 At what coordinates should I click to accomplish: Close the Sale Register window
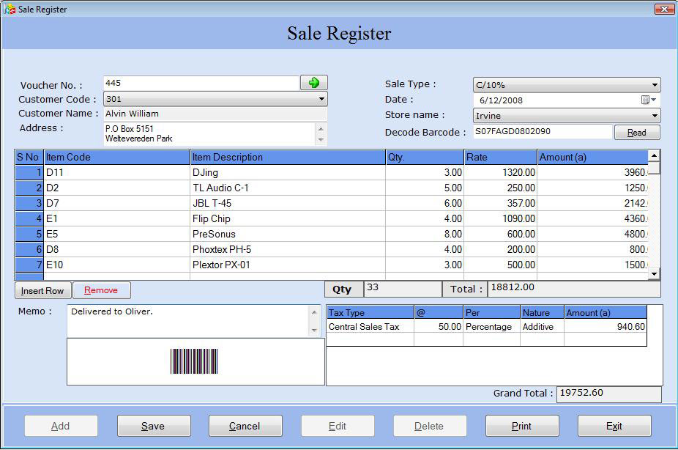[664, 9]
